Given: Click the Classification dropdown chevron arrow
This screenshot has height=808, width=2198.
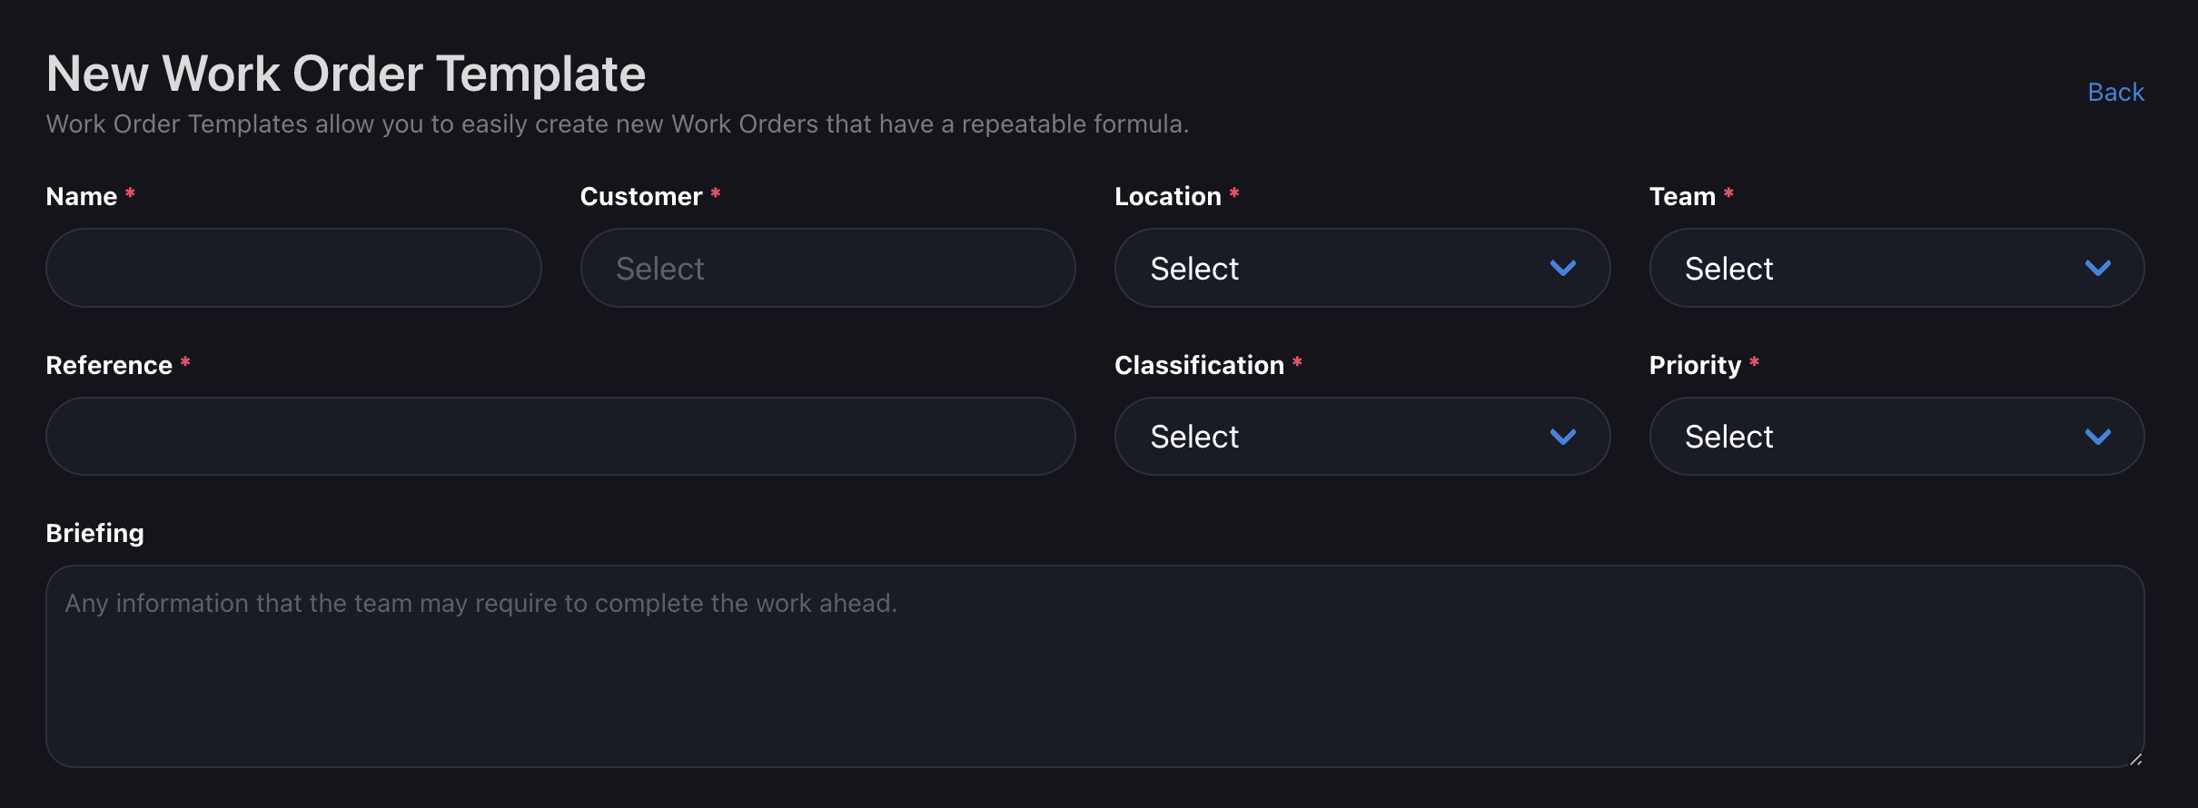Looking at the screenshot, I should pyautogui.click(x=1562, y=437).
